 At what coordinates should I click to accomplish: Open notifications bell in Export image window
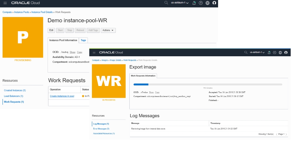tap(269, 53)
